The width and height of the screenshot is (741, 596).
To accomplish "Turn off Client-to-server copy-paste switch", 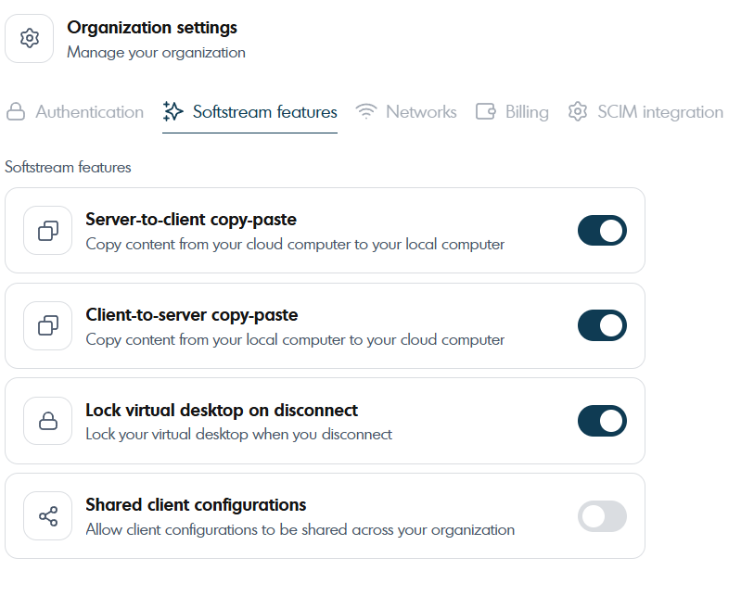I will click(x=602, y=325).
